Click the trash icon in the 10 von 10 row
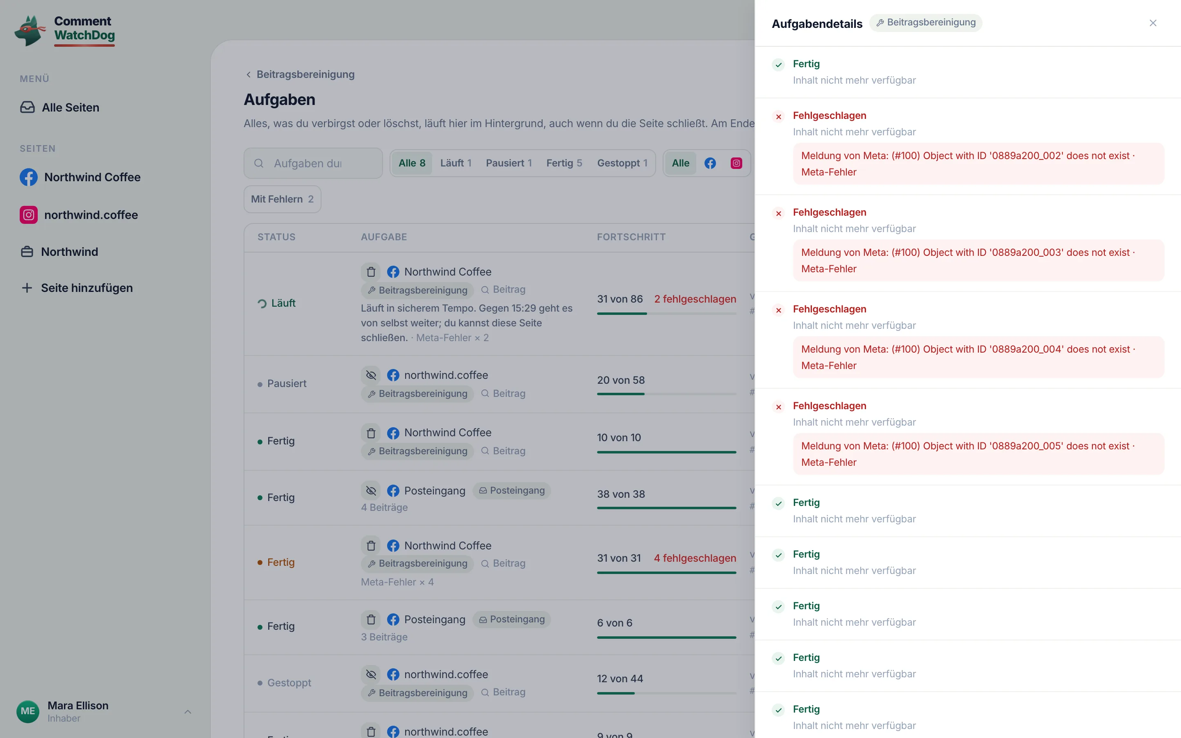The height and width of the screenshot is (738, 1181). pos(371,433)
